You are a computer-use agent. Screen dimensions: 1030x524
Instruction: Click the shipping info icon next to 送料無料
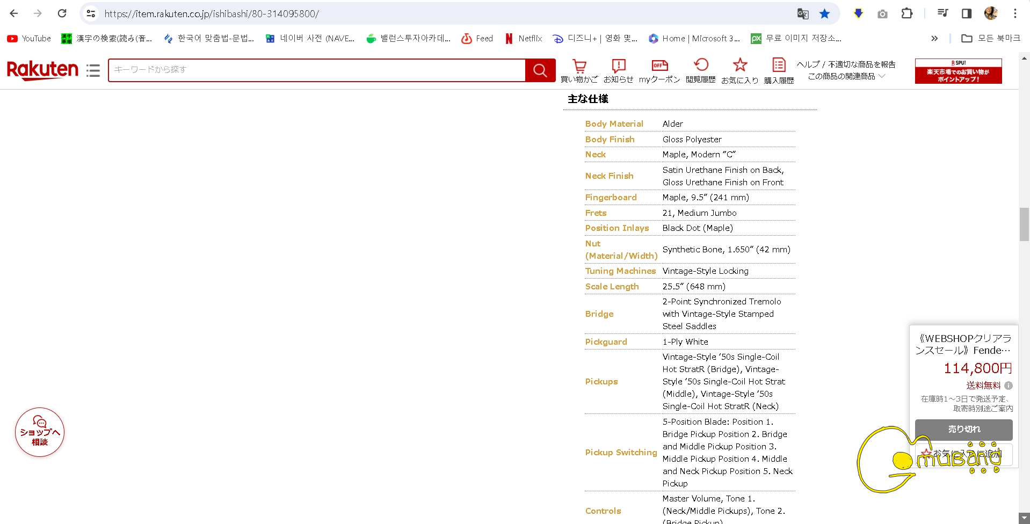pos(1009,385)
